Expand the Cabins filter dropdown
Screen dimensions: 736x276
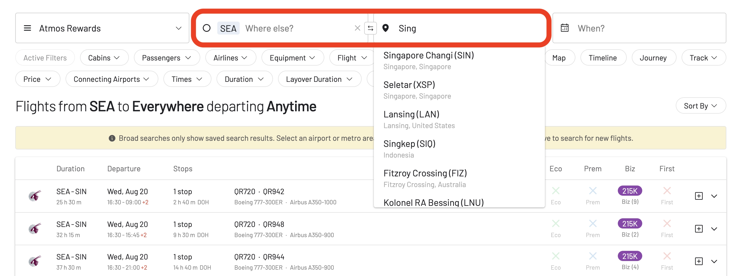104,58
